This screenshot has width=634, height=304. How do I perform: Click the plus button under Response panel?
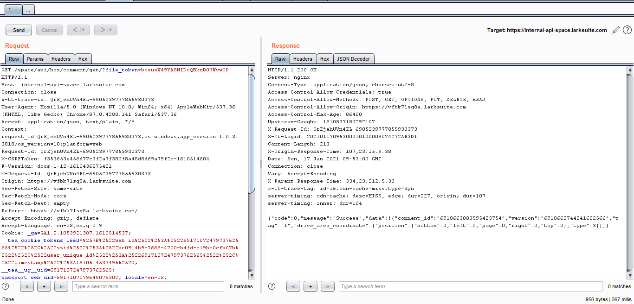(311, 286)
